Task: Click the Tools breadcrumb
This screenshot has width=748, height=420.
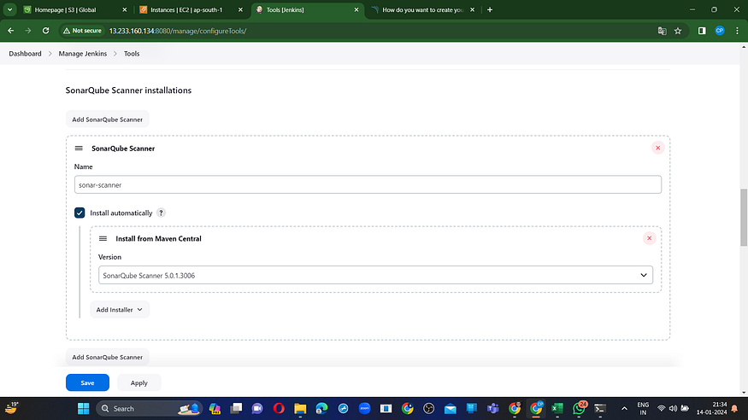Action: (x=132, y=53)
